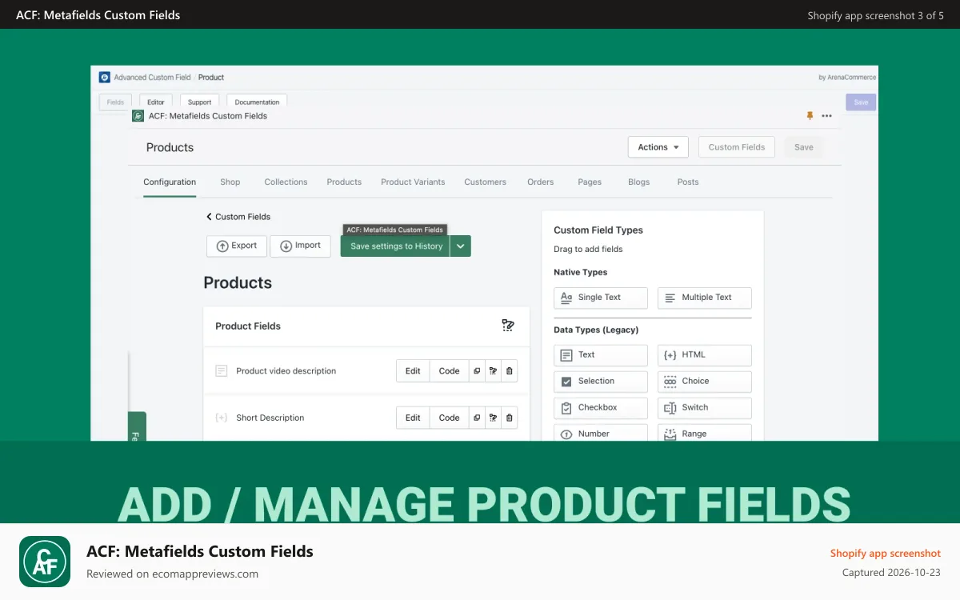The height and width of the screenshot is (600, 960).
Task: Click Fields tab in background Advanced Custom Field window
Action: coord(115,102)
